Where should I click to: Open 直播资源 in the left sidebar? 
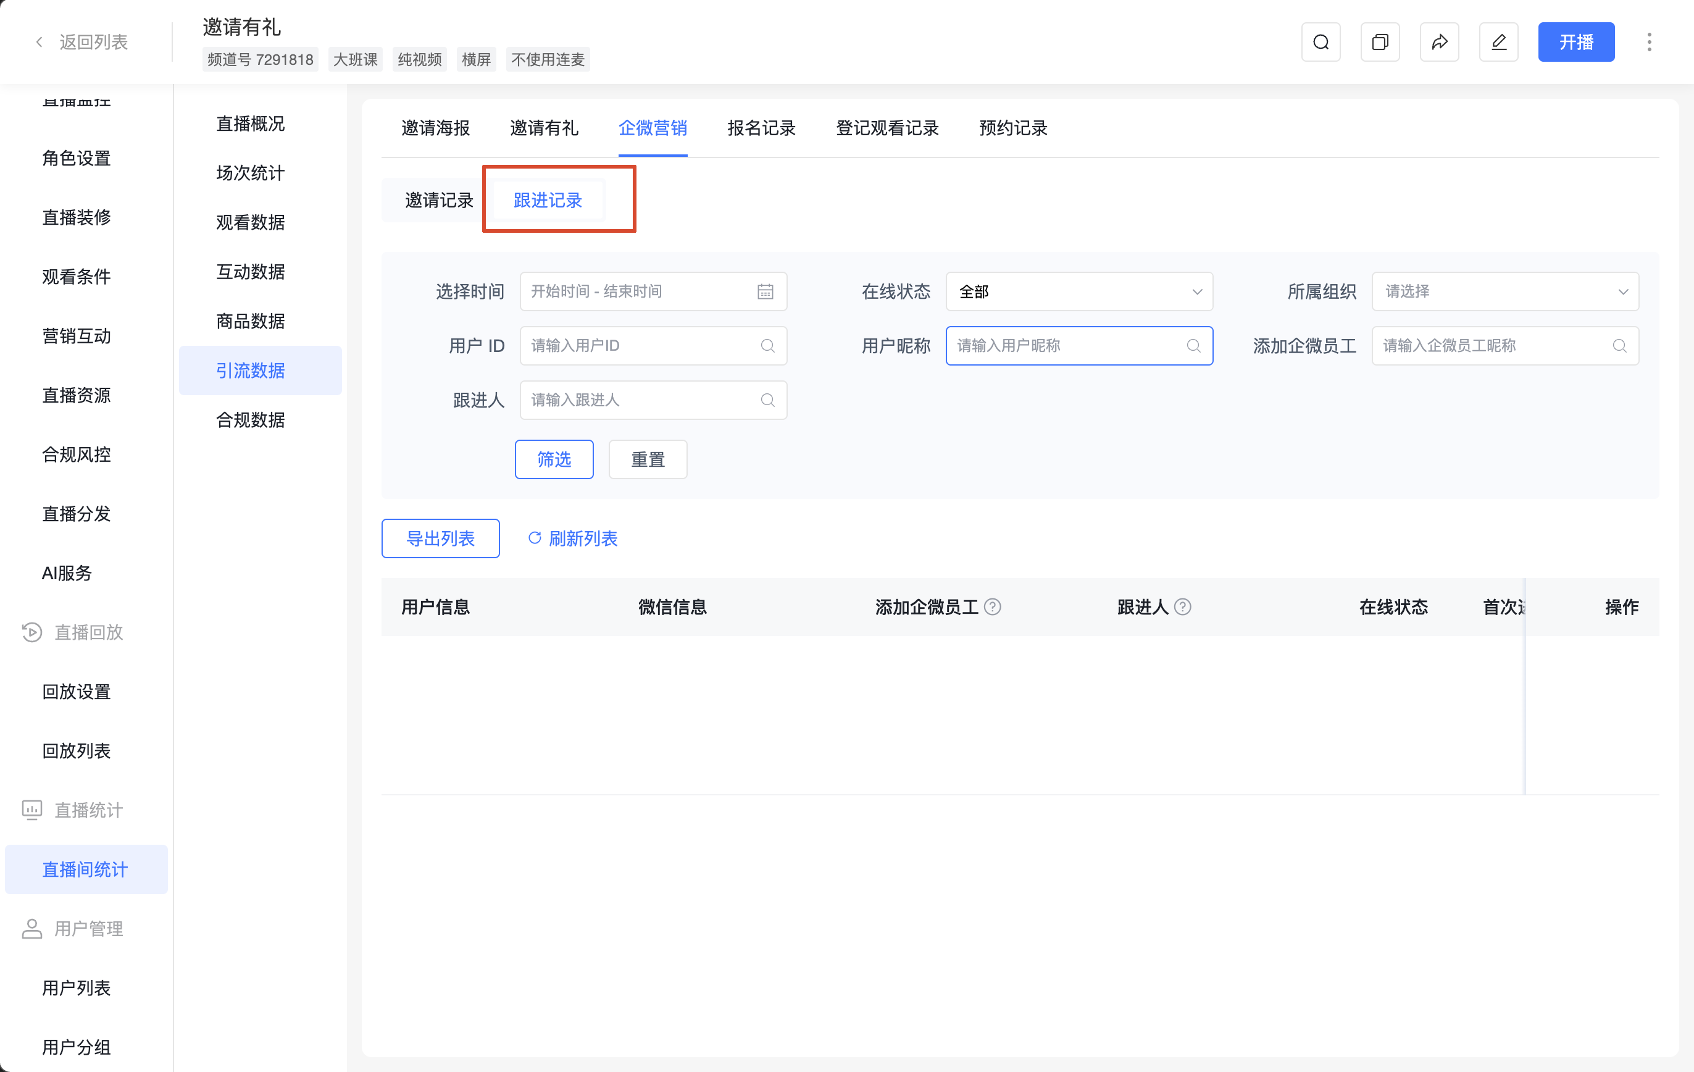(x=77, y=395)
